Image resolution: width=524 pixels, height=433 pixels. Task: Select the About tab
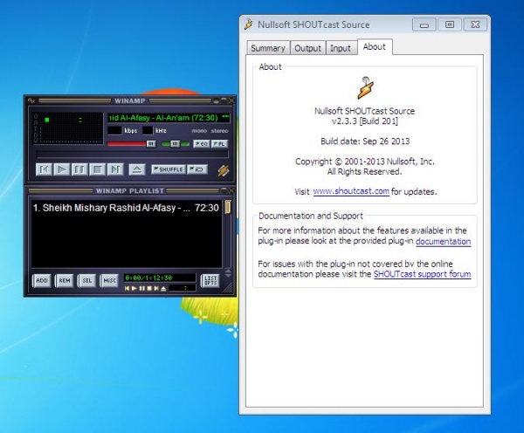point(375,47)
